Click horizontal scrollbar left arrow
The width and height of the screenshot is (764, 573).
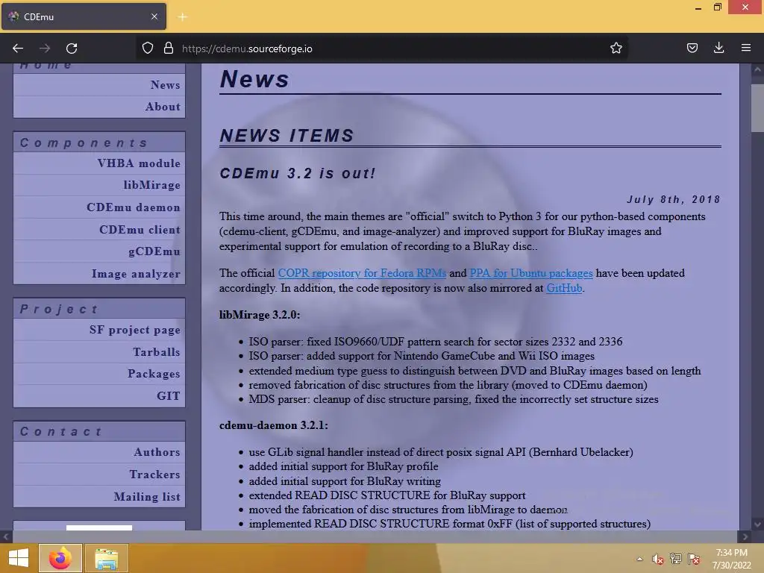6,536
